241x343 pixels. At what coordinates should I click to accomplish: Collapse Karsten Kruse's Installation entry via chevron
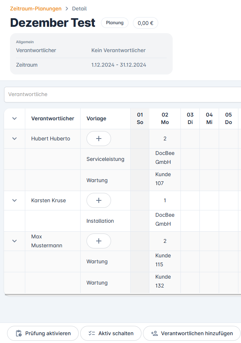14,200
